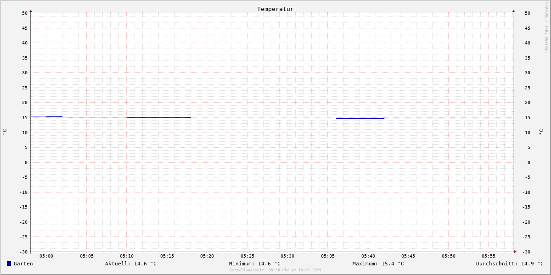Click the Garten temperature curve in the plot
551x275 pixels.
[x=272, y=118]
